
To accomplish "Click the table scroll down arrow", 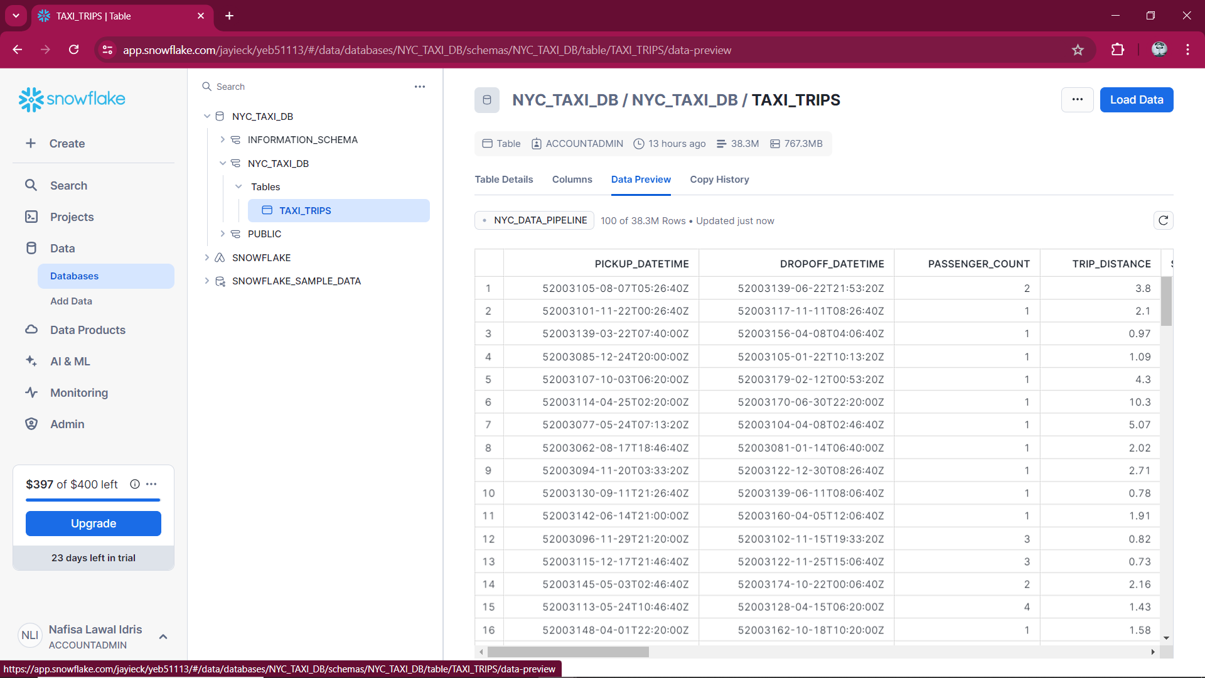I will (x=1166, y=638).
